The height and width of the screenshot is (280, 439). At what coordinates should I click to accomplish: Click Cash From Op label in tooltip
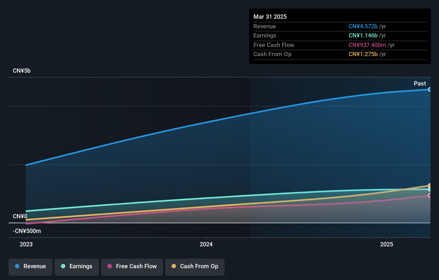pyautogui.click(x=272, y=54)
